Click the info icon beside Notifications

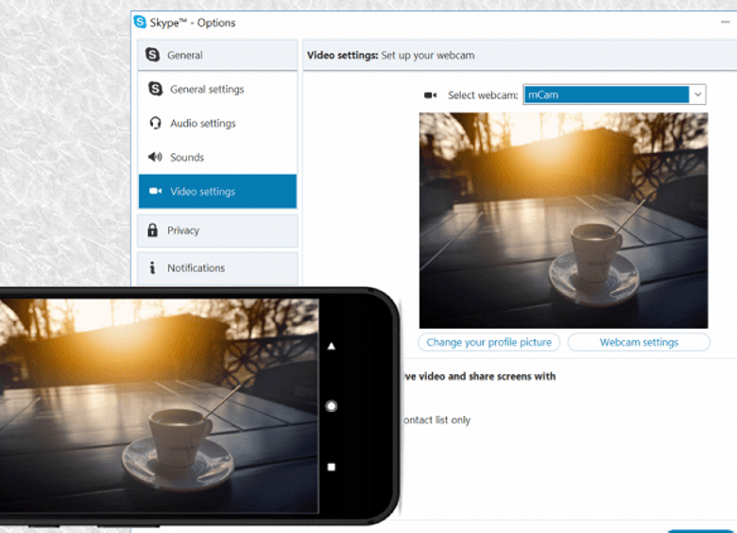click(152, 267)
